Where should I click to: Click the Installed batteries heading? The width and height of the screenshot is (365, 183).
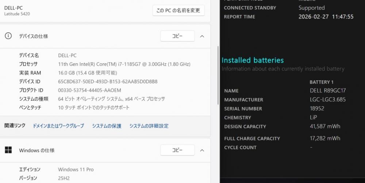(x=253, y=60)
